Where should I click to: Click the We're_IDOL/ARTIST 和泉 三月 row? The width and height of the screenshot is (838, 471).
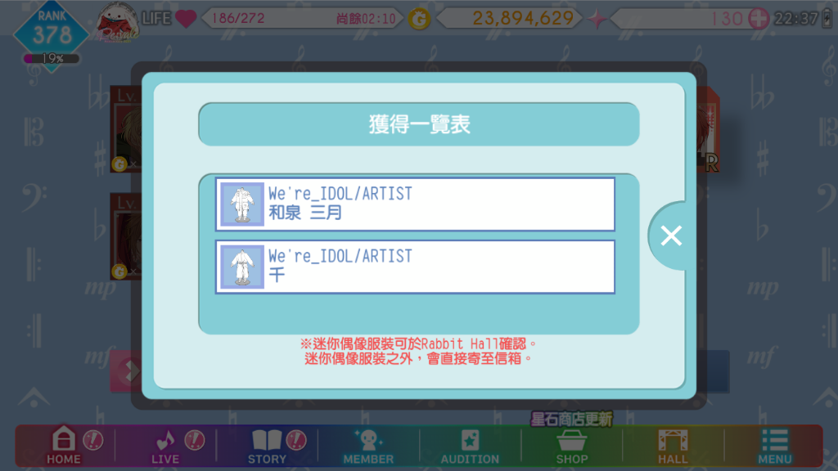click(x=415, y=204)
